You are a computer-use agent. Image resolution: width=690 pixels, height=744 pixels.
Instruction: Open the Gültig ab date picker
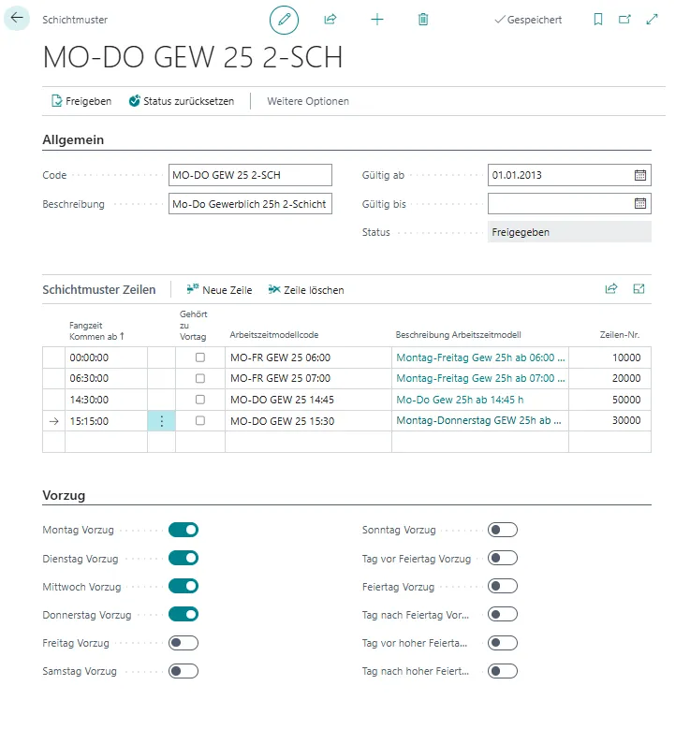[x=640, y=175]
